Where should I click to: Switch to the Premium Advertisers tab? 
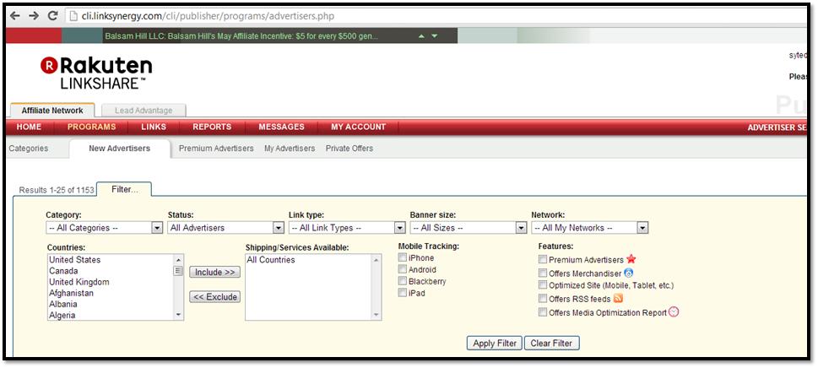216,149
